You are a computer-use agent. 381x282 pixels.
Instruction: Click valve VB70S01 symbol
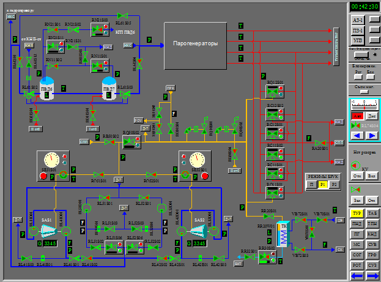click(322, 220)
